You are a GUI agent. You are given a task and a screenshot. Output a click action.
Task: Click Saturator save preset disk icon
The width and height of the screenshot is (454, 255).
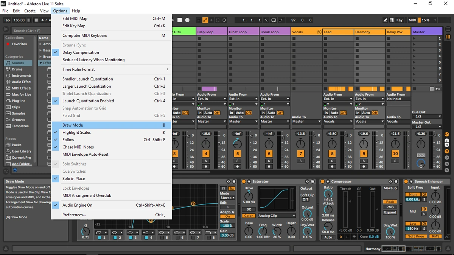pos(313,182)
